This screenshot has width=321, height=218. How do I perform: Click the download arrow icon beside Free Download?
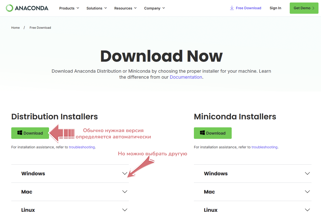[232, 8]
